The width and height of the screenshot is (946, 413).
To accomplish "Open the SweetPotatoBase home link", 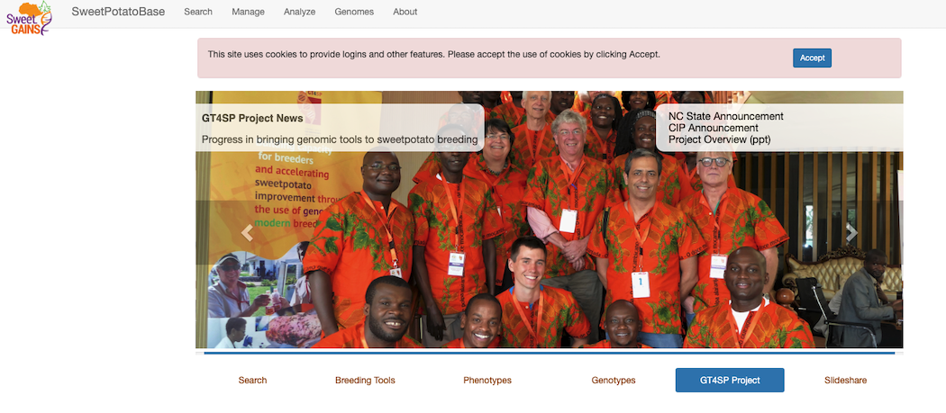I will pyautogui.click(x=118, y=12).
